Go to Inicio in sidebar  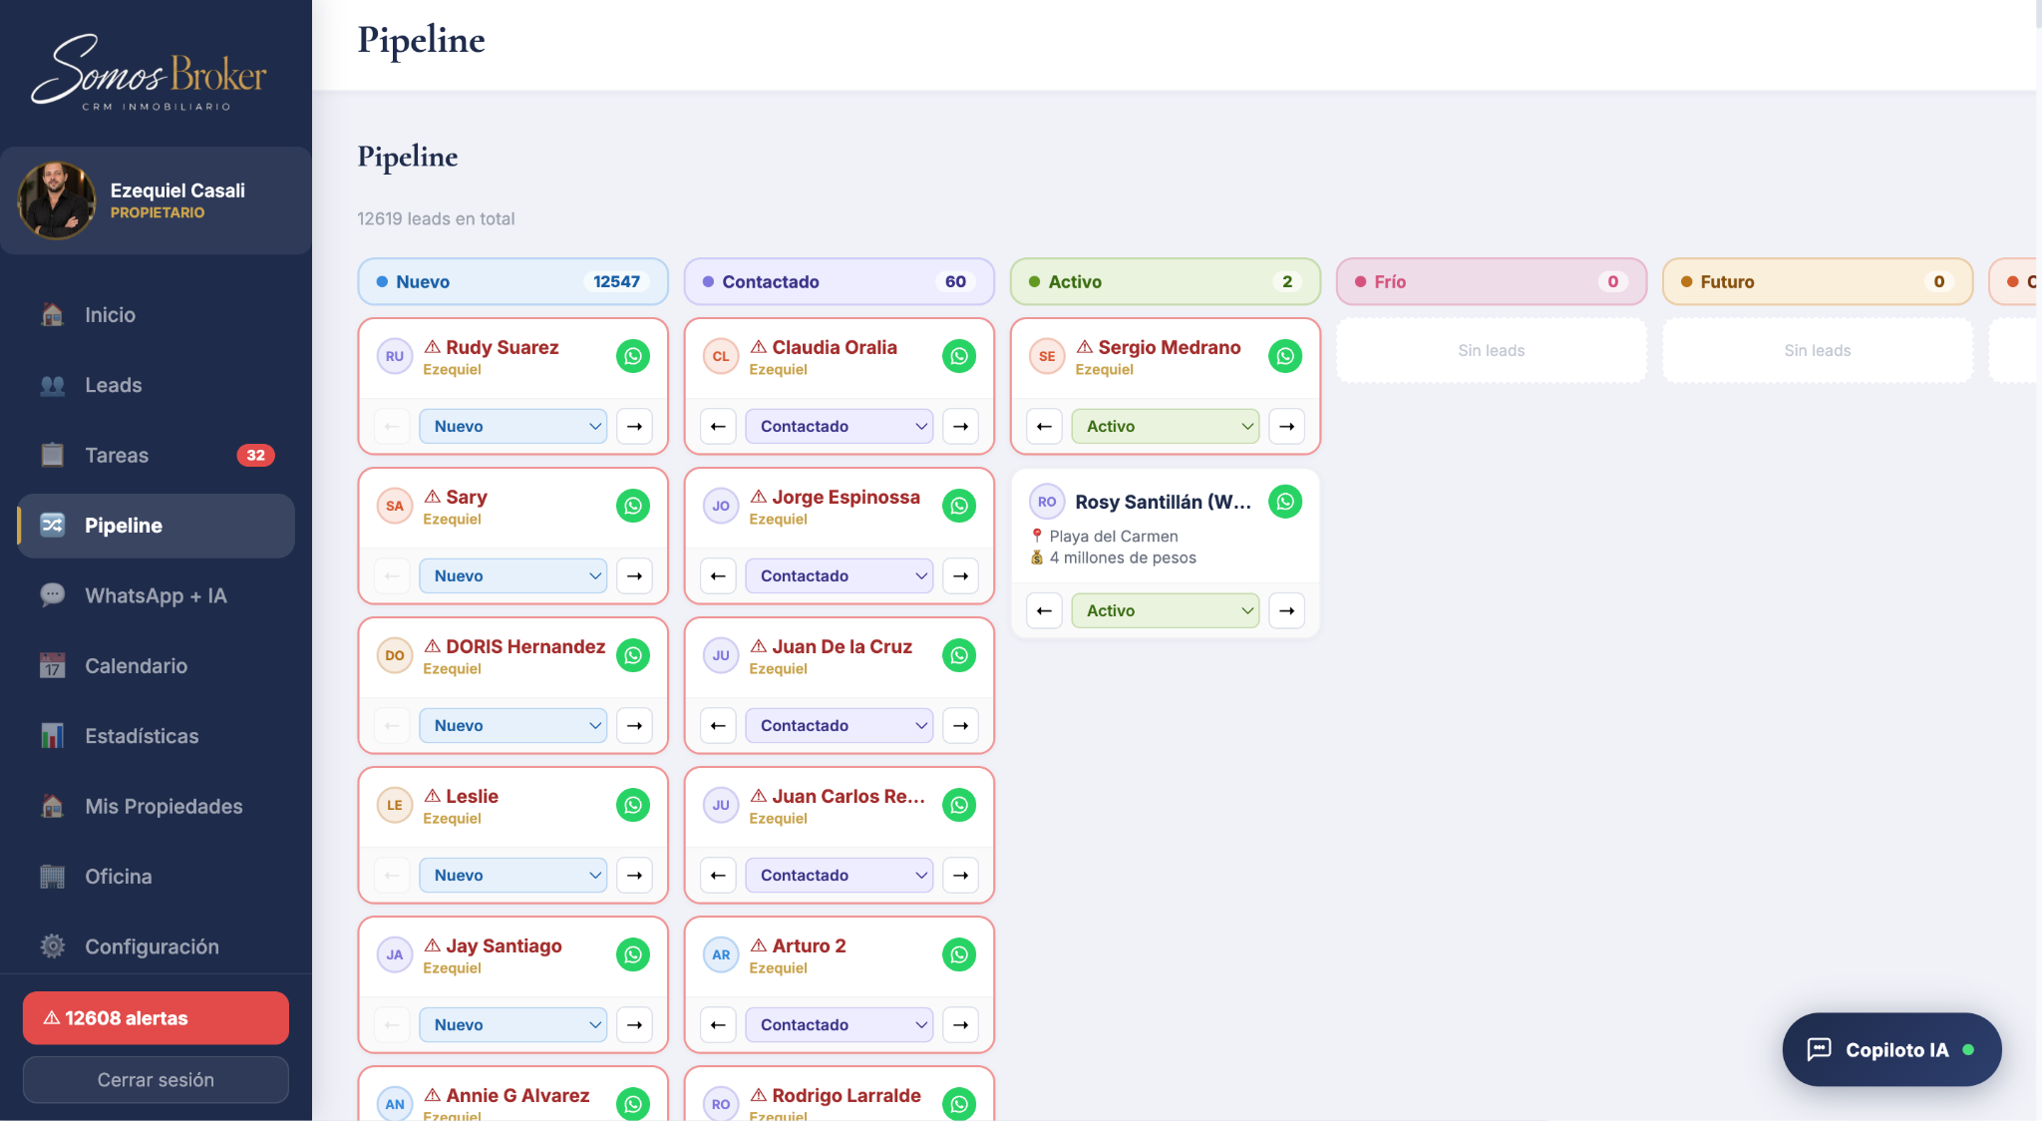point(157,315)
